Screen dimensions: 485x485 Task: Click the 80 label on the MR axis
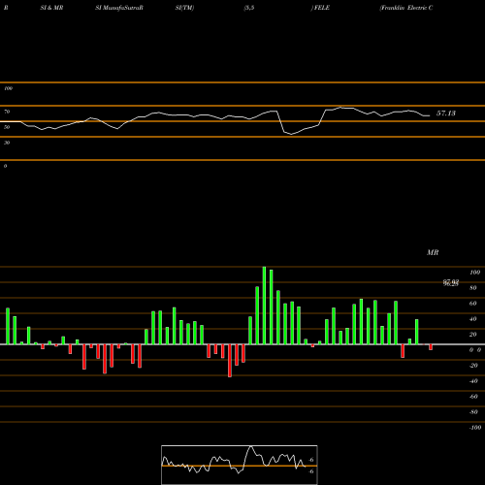point(473,288)
